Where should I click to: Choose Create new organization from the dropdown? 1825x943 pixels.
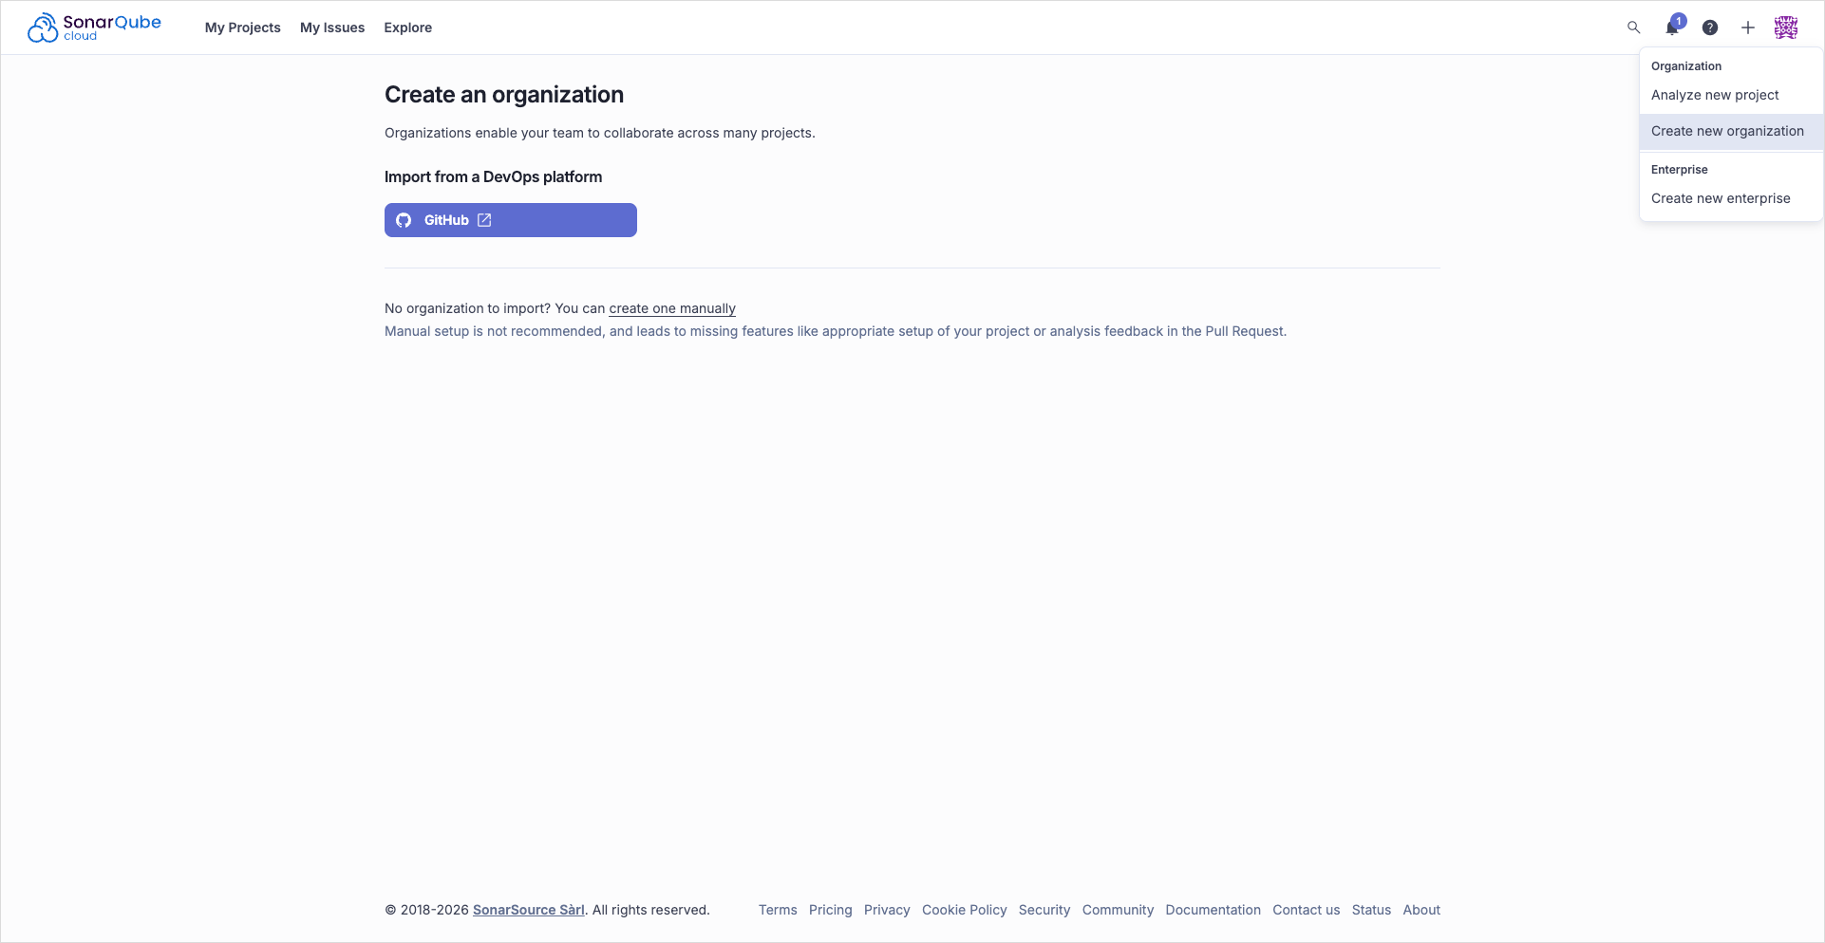click(1726, 131)
